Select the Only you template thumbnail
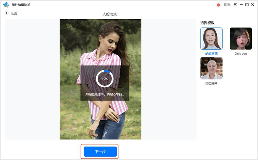The height and width of the screenshot is (160, 258). click(x=240, y=39)
